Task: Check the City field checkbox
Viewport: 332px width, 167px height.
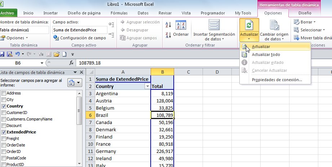Action: (x=4, y=100)
